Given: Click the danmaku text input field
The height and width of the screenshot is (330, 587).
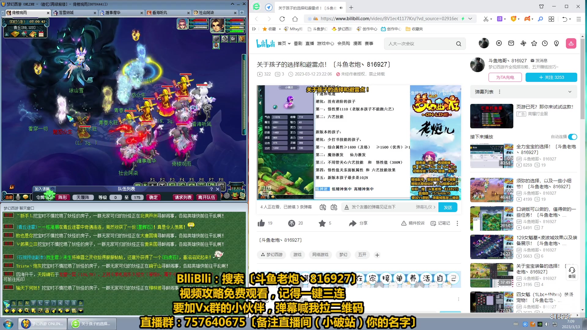Looking at the screenshot, I should pos(382,207).
